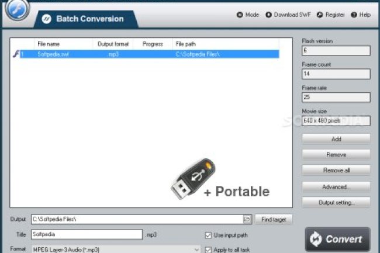Viewport: 380px width, 253px height.
Task: Enable Apply to all task checkbox
Action: (x=209, y=249)
